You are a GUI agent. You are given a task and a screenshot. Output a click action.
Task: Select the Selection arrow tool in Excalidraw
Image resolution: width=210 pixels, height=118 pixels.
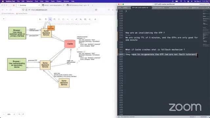(50, 19)
